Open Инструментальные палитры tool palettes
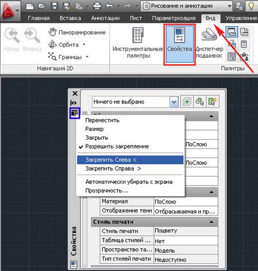This screenshot has height=271, width=258. click(x=138, y=43)
